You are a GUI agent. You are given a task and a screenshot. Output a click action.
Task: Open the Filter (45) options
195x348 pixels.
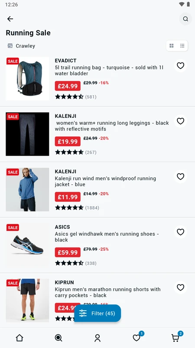coord(97,313)
